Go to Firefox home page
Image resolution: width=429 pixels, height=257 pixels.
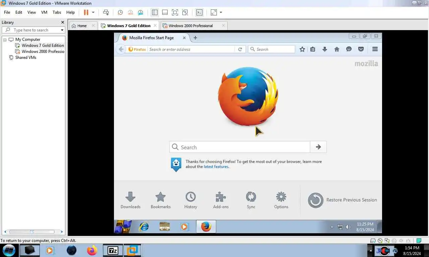click(x=337, y=49)
